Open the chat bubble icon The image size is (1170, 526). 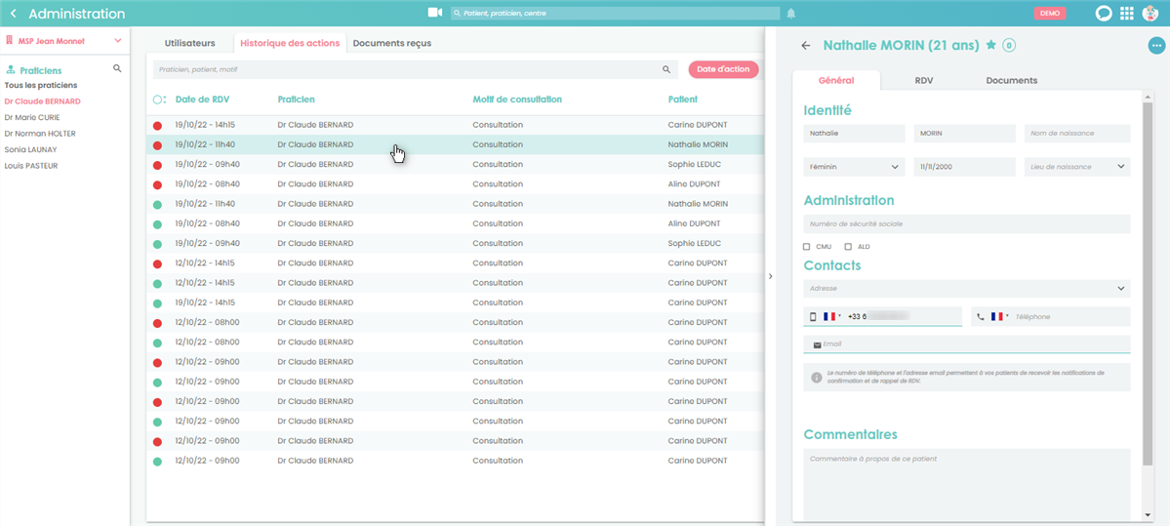[1104, 14]
